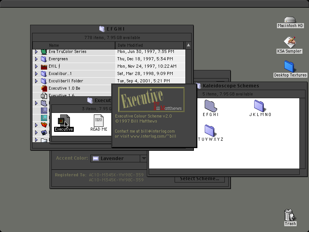Image resolution: width=309 pixels, height=232 pixels.
Task: Click the date "Mon, Jun 30, 1997, 7:35 PM"
Action: point(146,52)
